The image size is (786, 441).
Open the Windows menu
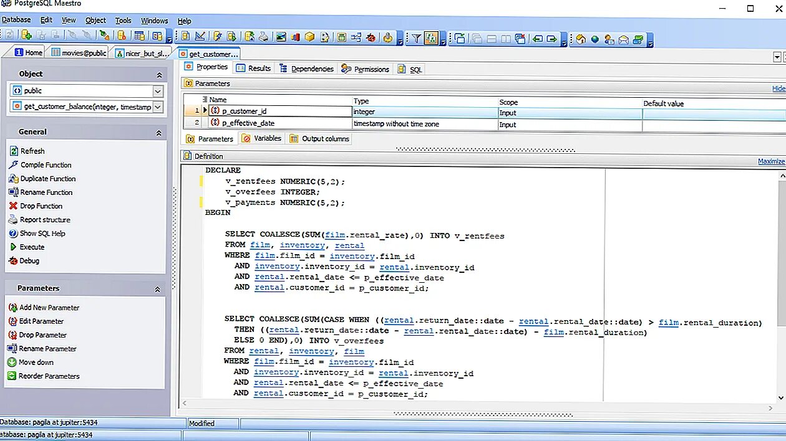tap(154, 21)
